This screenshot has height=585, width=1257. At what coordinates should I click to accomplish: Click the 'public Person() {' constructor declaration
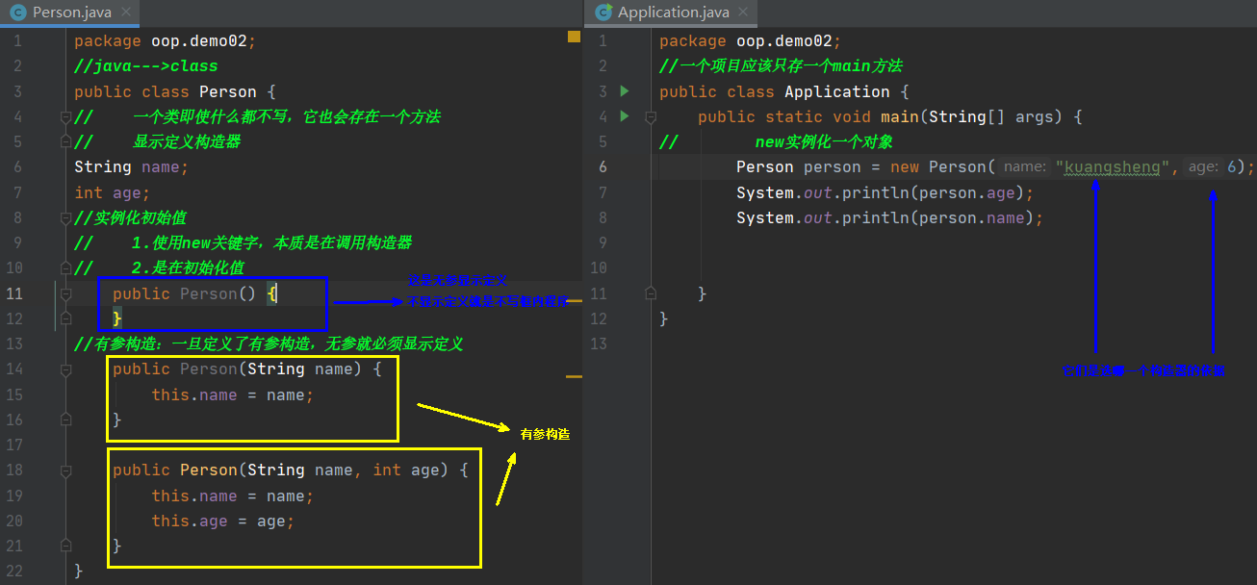[194, 293]
